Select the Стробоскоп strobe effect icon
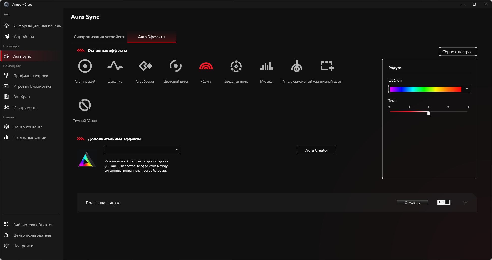Screen dimensions: 492x260 [x=145, y=66]
